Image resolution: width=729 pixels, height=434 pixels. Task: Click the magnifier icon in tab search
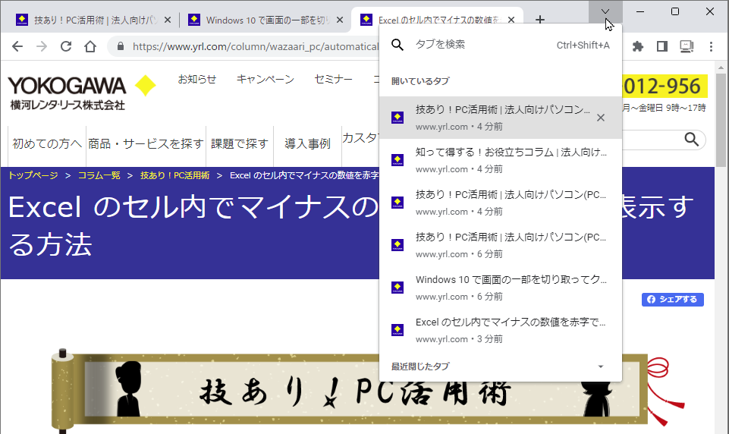coord(397,45)
